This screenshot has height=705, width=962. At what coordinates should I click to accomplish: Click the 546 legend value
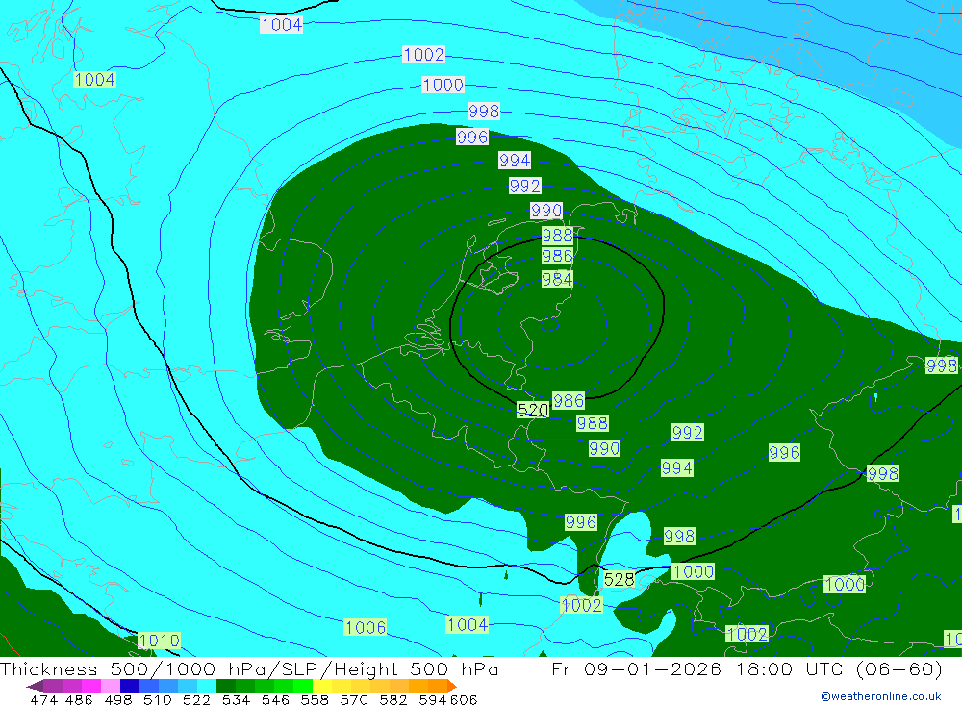(x=275, y=700)
